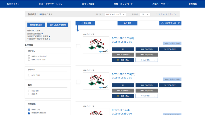Viewport: 205px width, 115px height.
Task: Open the DF62-13P-2.2DS(01) product thumbnail
Action: 96,45
